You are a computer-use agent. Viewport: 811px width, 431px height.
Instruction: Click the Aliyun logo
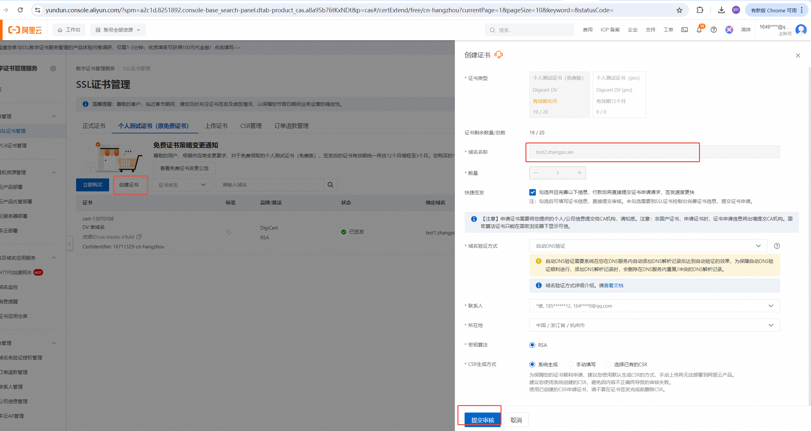click(25, 30)
